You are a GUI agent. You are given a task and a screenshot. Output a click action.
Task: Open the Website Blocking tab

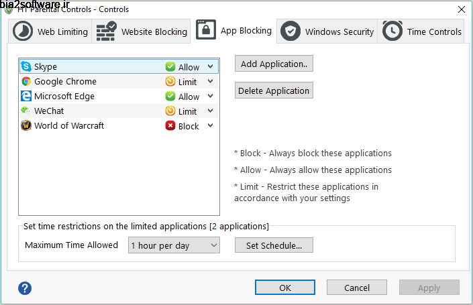point(142,32)
